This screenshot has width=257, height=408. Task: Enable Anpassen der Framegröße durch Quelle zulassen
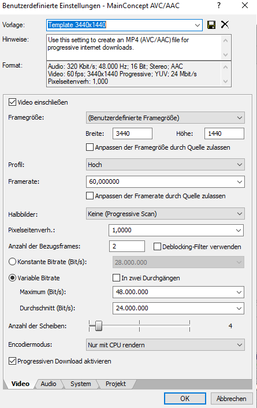pyautogui.click(x=90, y=147)
